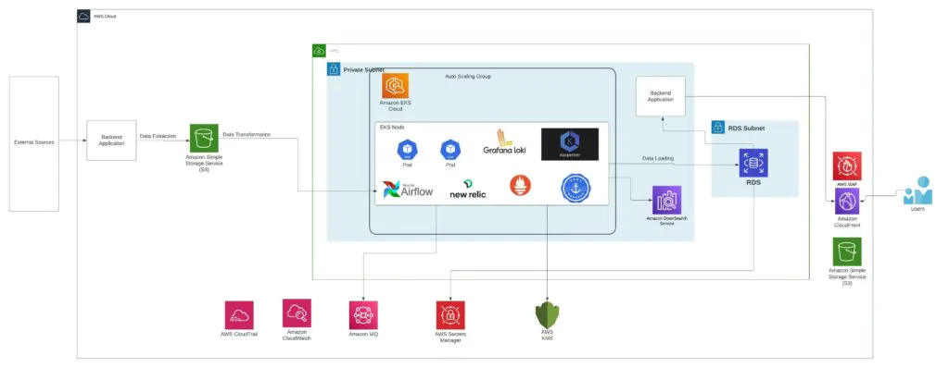Click the Amazon MQ icon
This screenshot has width=949, height=368.
coord(363,314)
